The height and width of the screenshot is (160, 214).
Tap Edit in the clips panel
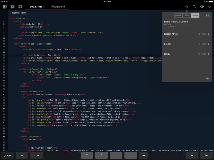(208, 15)
